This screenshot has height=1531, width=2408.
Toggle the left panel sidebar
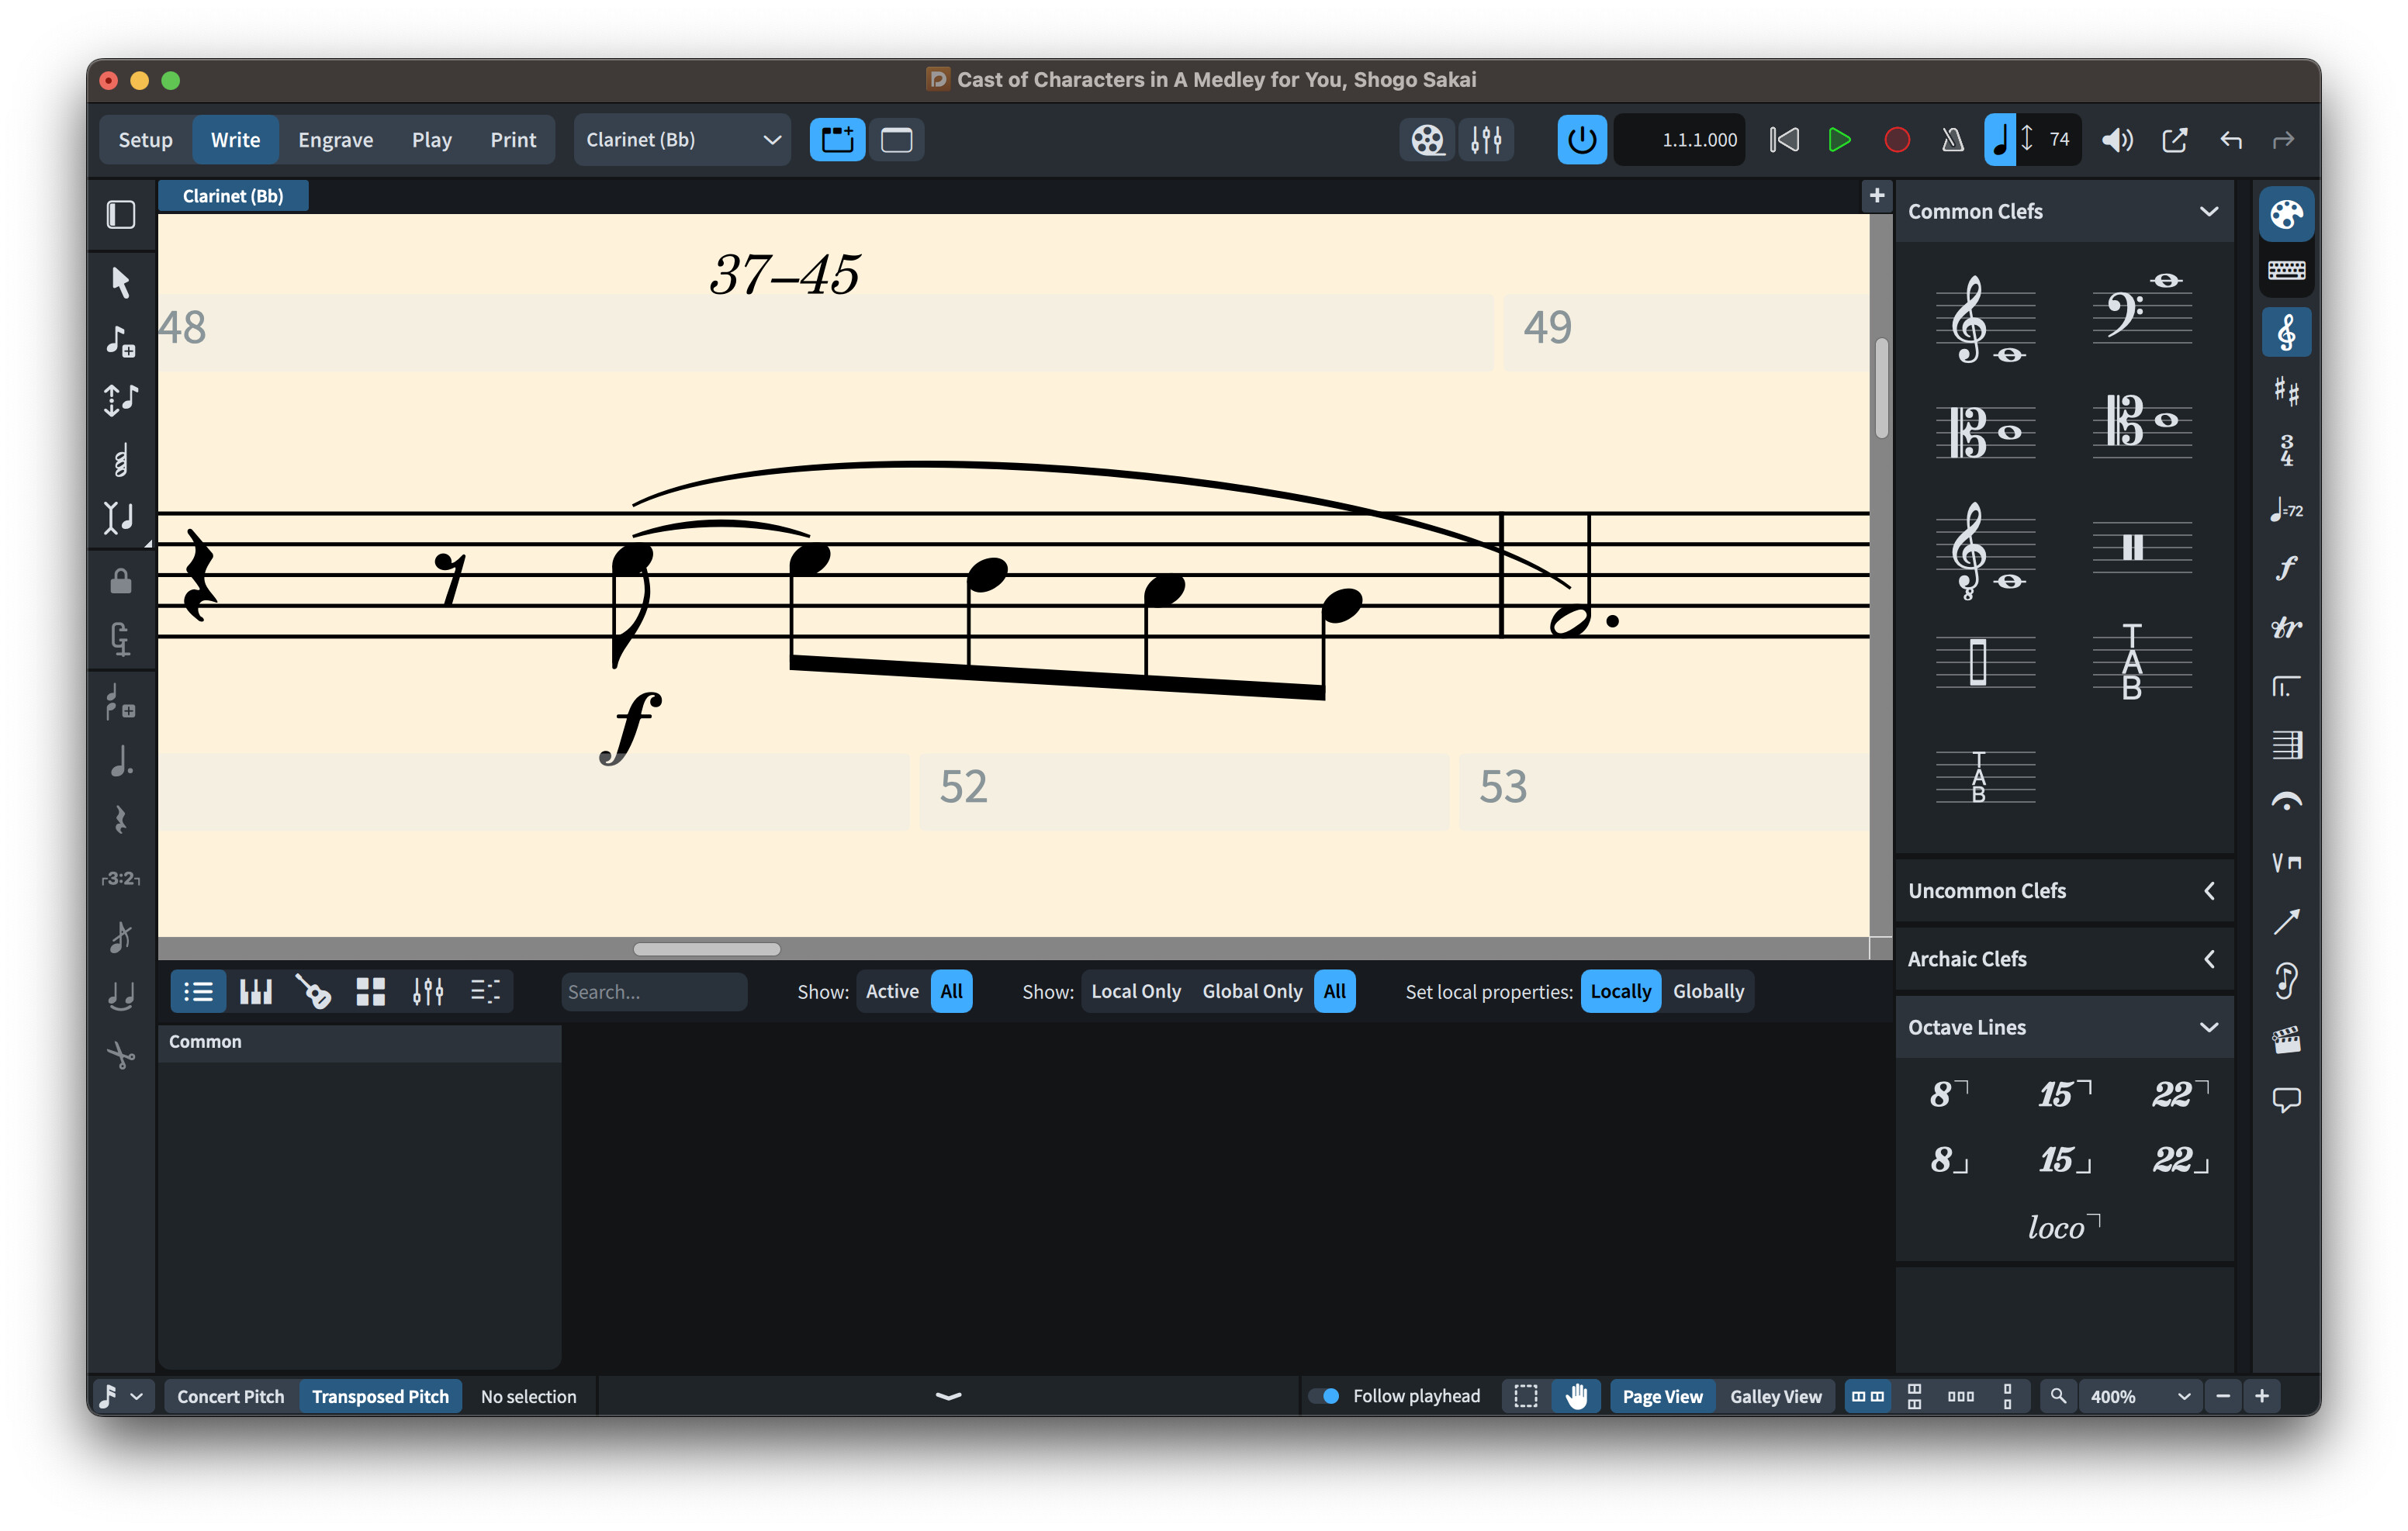point(121,215)
